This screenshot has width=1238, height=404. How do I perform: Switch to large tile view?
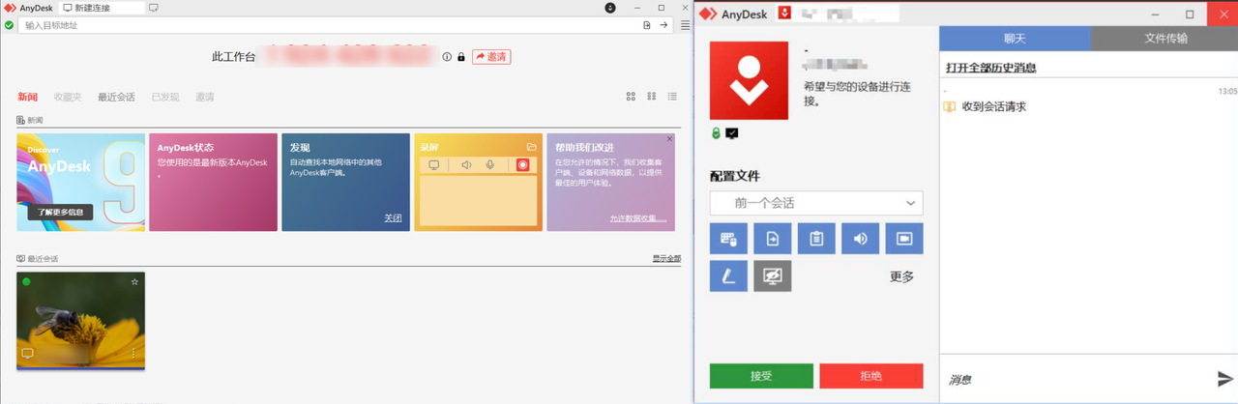coord(631,97)
